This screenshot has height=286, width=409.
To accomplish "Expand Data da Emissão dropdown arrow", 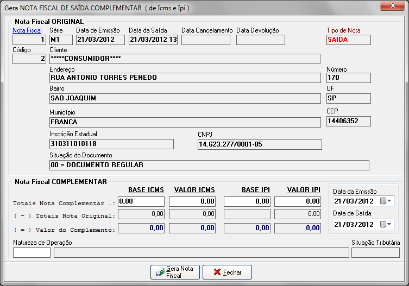I will pos(389,201).
